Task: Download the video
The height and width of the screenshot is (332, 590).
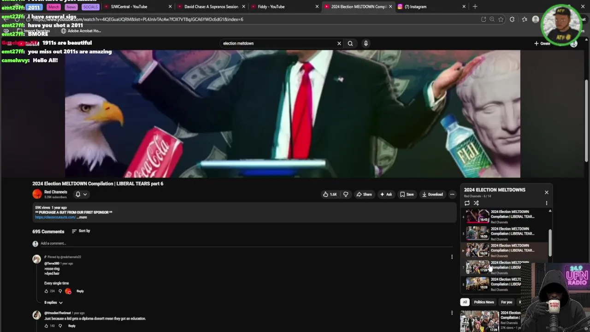Action: pos(432,194)
